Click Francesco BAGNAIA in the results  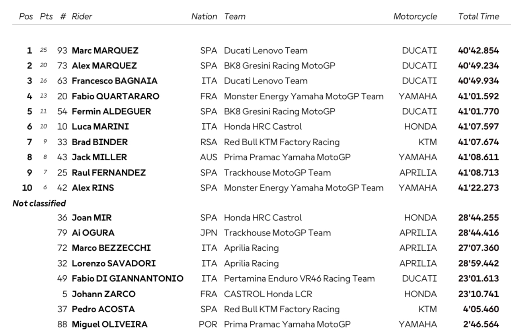[x=115, y=81]
